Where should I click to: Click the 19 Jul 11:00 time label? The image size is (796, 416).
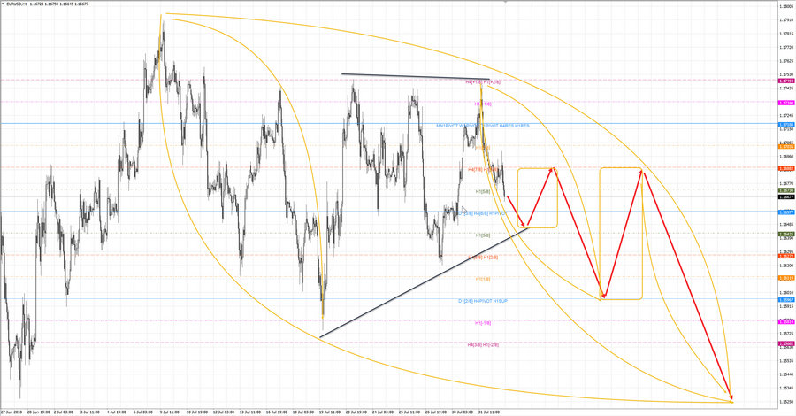[330, 412]
